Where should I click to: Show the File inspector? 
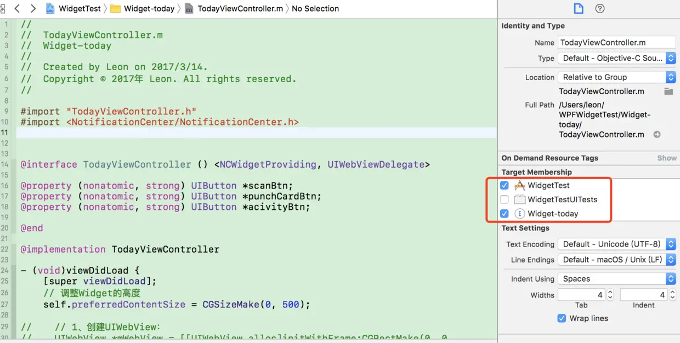[578, 8]
